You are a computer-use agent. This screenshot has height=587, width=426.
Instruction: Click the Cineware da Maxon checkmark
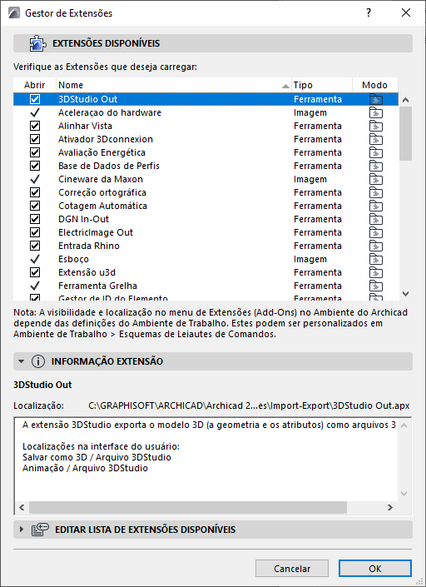tap(35, 179)
